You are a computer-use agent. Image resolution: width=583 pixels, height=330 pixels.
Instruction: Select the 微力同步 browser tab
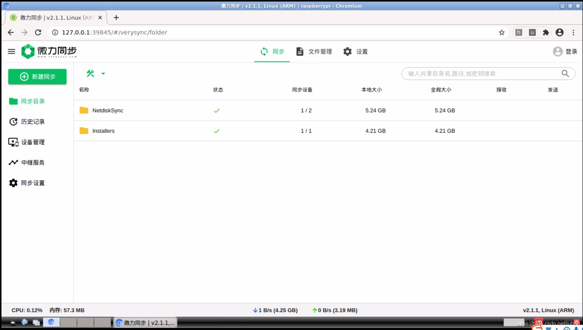coord(56,17)
